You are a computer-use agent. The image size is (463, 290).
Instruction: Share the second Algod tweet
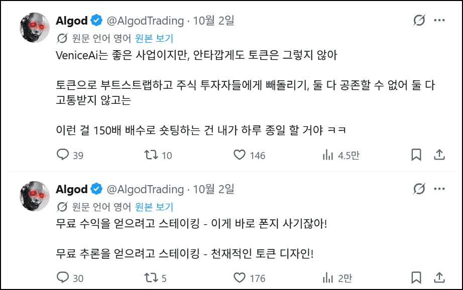tap(439, 277)
